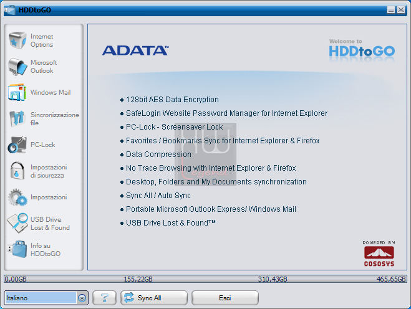Viewport: 411px width, 309px height.
Task: Open the Info su HDDtoGO icon
Action: [x=17, y=249]
